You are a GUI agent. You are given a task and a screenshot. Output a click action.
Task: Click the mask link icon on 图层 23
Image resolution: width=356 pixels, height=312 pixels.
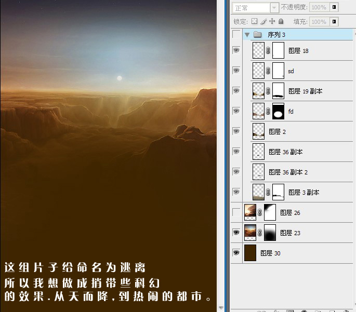pos(260,233)
